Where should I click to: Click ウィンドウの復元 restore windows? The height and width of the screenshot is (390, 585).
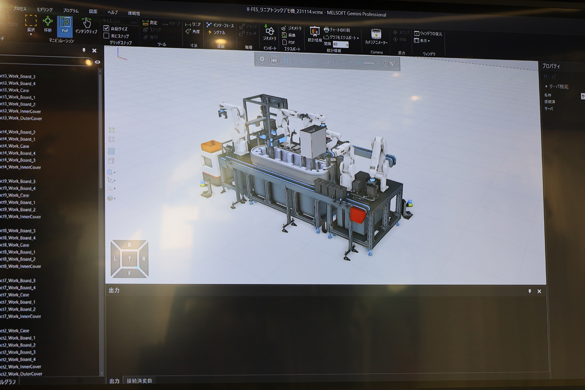pos(428,34)
